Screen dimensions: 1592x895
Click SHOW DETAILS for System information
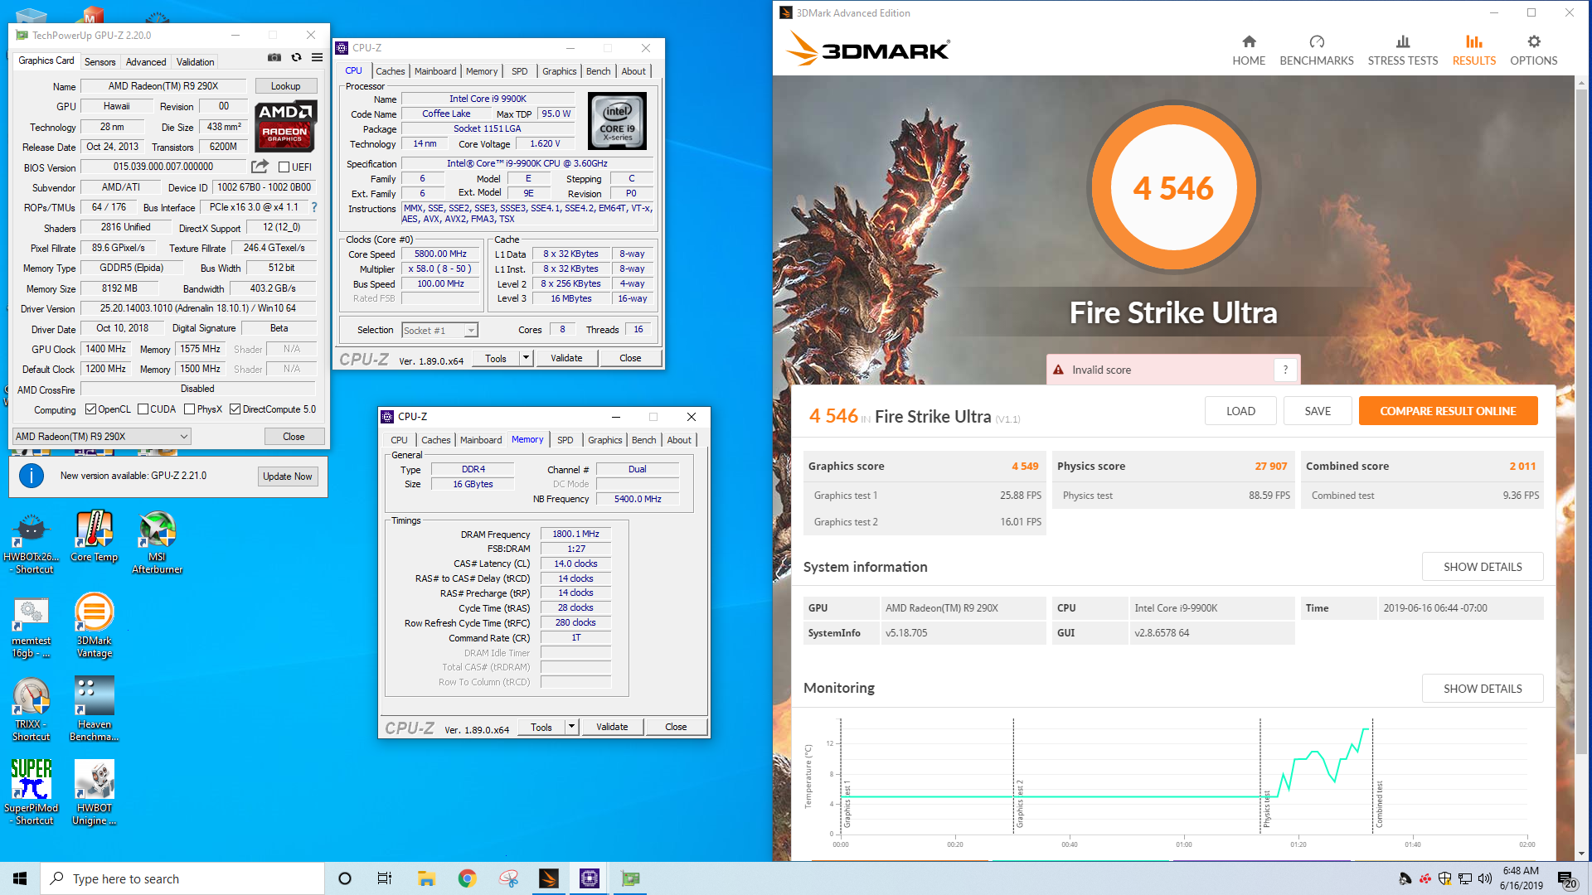1483,567
